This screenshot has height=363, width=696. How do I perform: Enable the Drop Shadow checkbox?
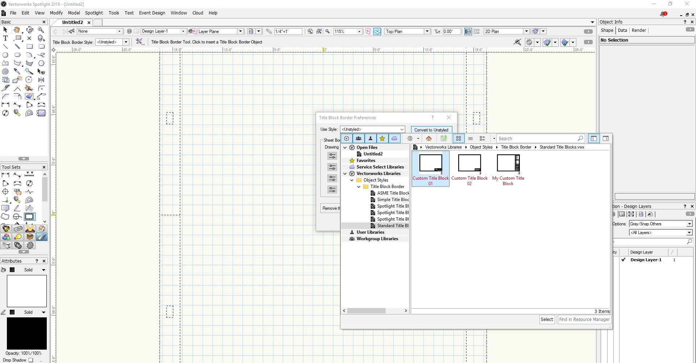coord(31,360)
